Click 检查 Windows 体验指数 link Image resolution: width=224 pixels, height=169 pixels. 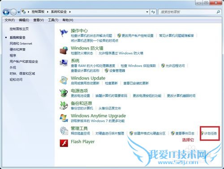pos(138,66)
